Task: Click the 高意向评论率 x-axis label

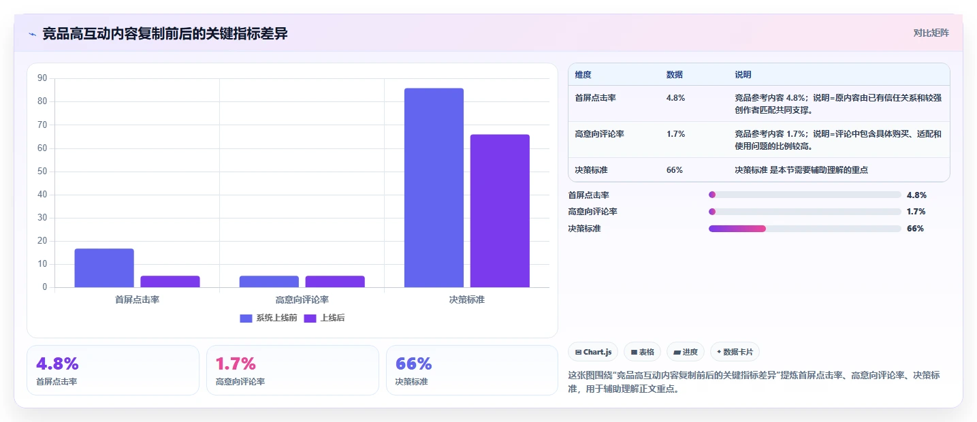Action: [x=302, y=299]
